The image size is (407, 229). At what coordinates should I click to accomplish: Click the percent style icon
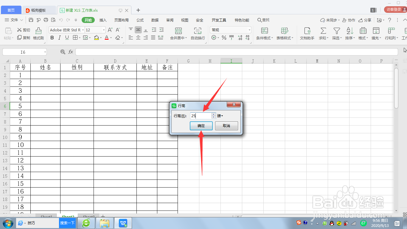(x=224, y=38)
